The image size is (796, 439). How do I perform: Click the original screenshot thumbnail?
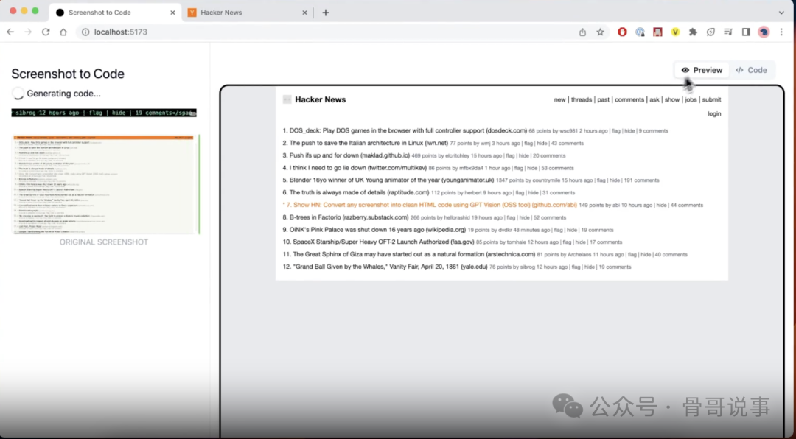[x=106, y=184]
